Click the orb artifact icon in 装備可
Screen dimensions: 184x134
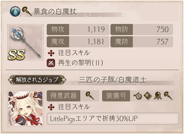pyautogui.click(x=158, y=96)
